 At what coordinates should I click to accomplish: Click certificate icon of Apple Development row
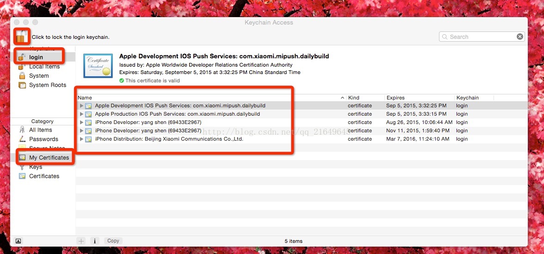point(88,105)
